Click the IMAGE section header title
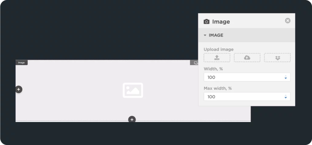 [x=216, y=35]
